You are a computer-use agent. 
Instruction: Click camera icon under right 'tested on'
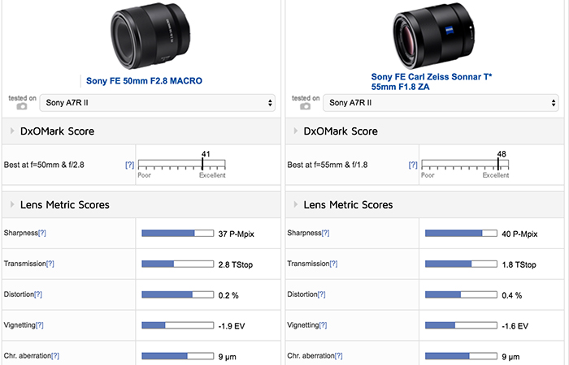pyautogui.click(x=305, y=106)
